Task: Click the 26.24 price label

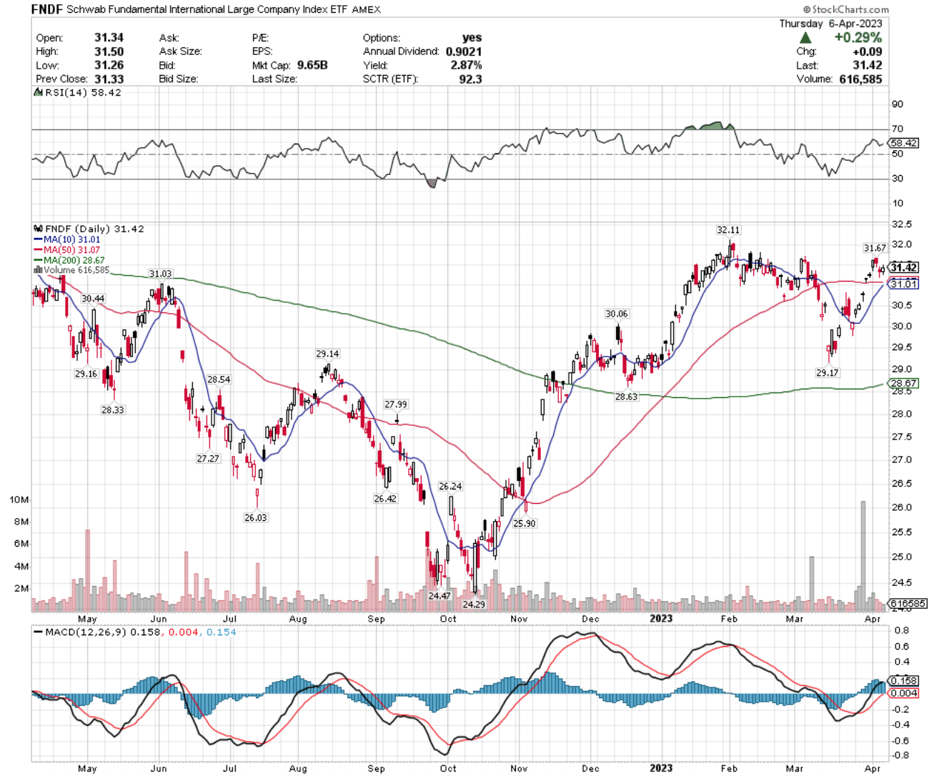Action: 450,486
